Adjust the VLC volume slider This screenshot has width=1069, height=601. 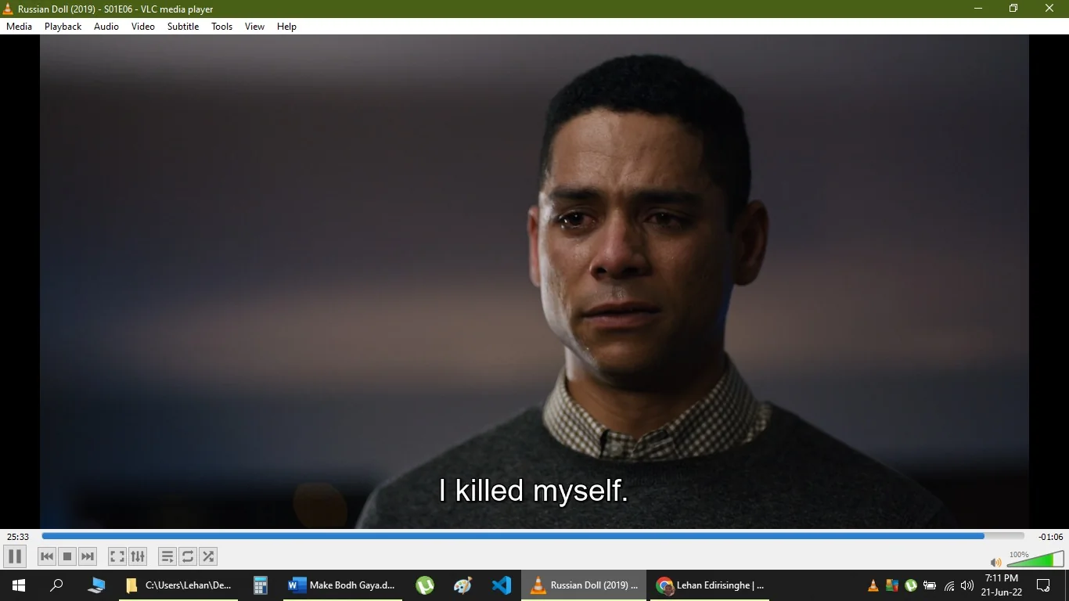click(1035, 559)
